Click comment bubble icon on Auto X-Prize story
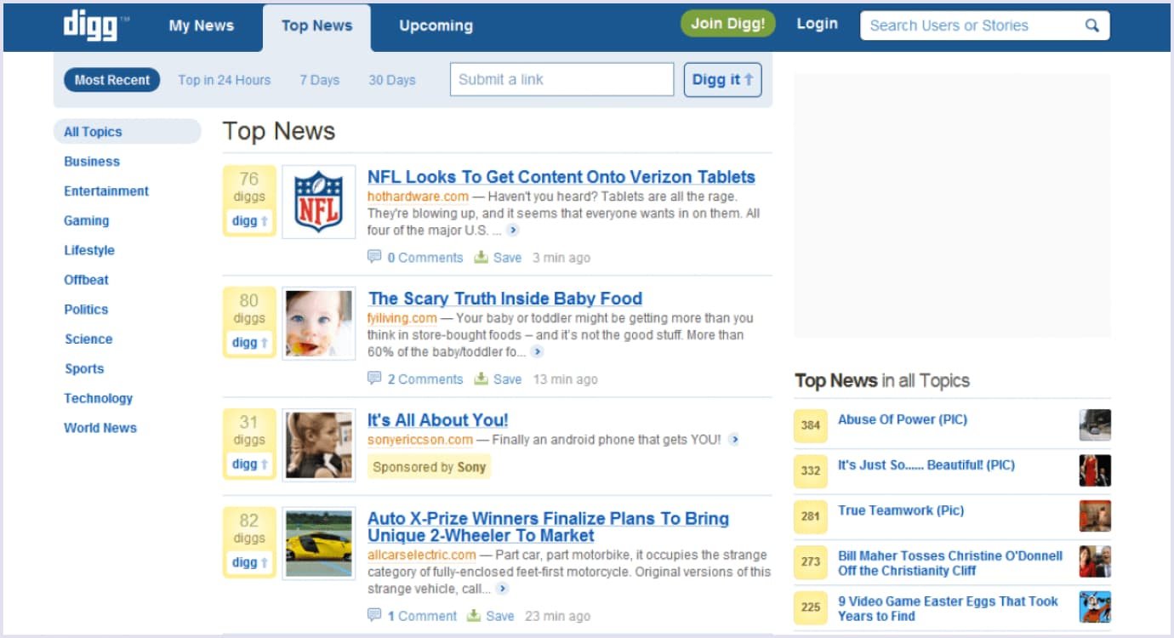1174x638 pixels. coord(374,615)
